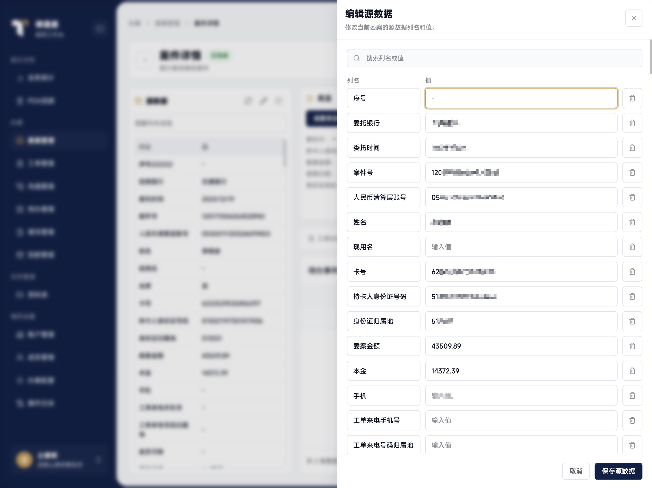Edit the 本金 value 14372.39
The image size is (652, 488).
point(521,371)
